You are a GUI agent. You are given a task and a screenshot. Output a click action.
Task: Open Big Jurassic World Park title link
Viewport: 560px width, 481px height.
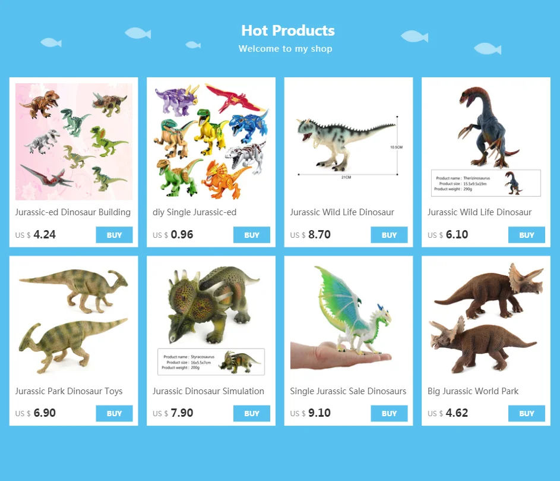point(473,391)
